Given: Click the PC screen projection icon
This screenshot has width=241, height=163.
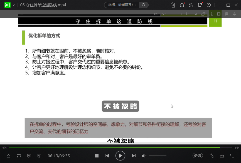Looking at the screenshot, I should 39,156.
